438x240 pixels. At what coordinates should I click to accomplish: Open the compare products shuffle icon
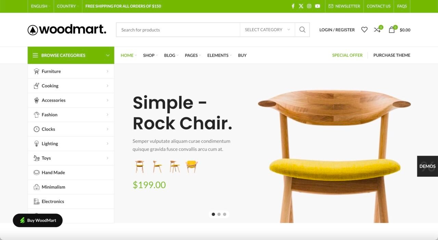pyautogui.click(x=377, y=30)
